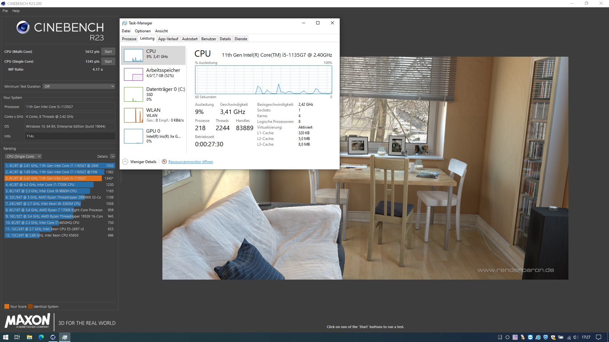This screenshot has height=342, width=609.
Task: Select highlighted ranking row i5-1135G7
Action: click(59, 178)
